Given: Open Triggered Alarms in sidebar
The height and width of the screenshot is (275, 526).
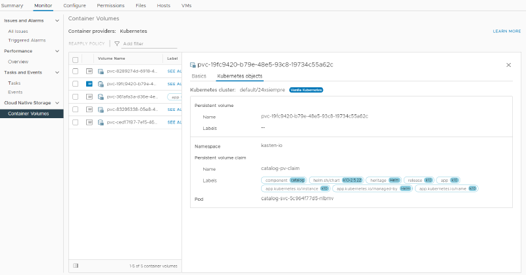Looking at the screenshot, I should [27, 40].
